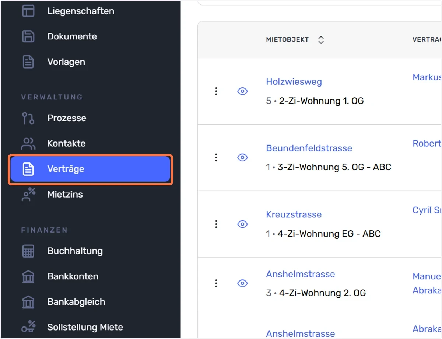The width and height of the screenshot is (442, 339).
Task: Click the Buchhaltung calculator icon
Action: coord(28,251)
